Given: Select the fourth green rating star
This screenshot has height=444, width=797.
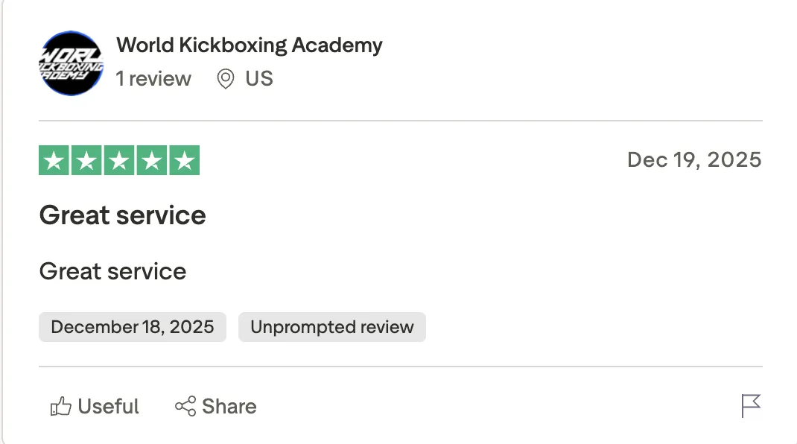Looking at the screenshot, I should click(152, 161).
